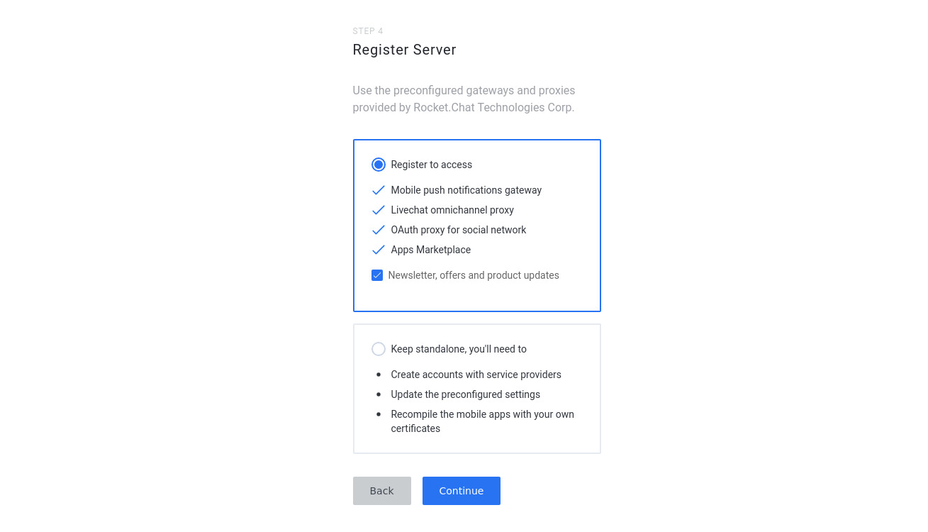Click the checkmark icon beside Mobile push notifications gateway
The width and height of the screenshot is (928, 532).
click(379, 190)
